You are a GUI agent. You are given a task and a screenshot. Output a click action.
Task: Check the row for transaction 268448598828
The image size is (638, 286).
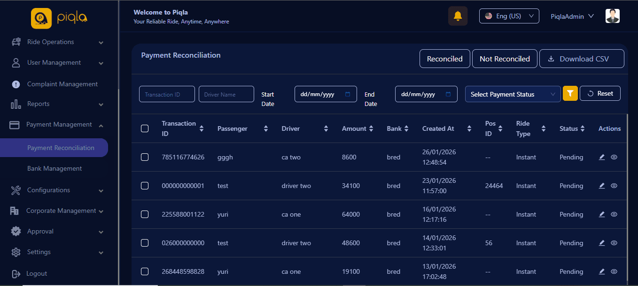click(145, 271)
